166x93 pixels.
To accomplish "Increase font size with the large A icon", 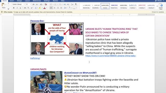I will pyautogui.click(x=34, y=4).
